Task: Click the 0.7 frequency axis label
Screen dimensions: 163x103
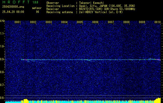Action: tap(2, 85)
